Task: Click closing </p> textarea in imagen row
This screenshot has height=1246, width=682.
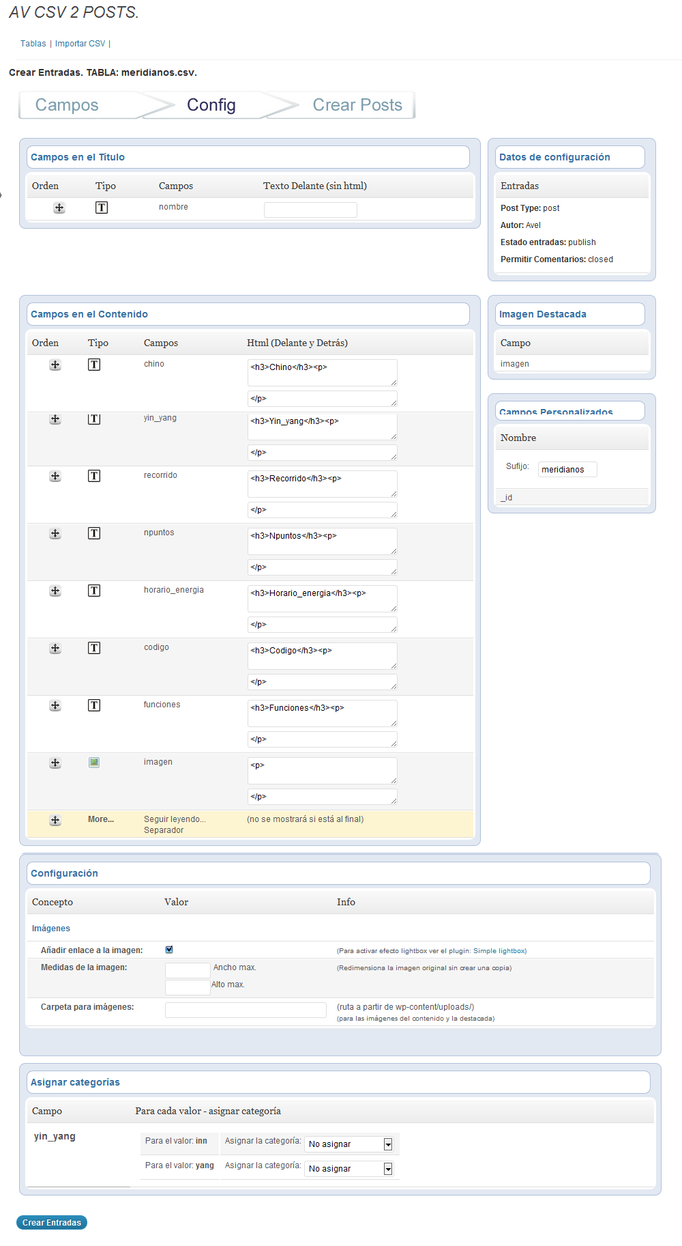Action: pyautogui.click(x=323, y=797)
